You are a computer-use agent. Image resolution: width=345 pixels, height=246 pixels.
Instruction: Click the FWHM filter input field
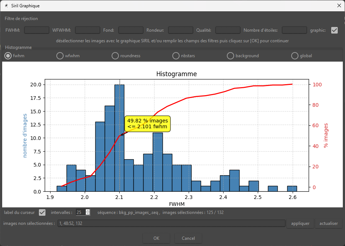tap(36, 30)
